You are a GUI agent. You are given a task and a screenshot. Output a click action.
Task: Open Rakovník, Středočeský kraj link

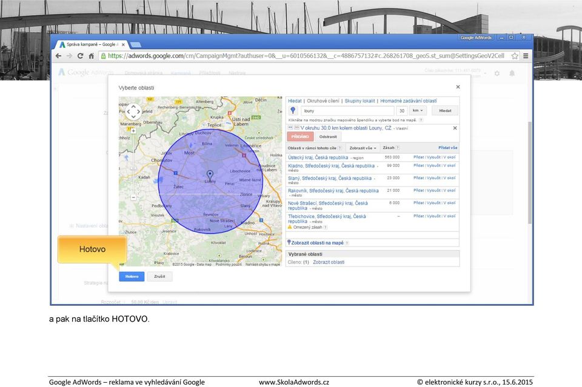(x=333, y=191)
